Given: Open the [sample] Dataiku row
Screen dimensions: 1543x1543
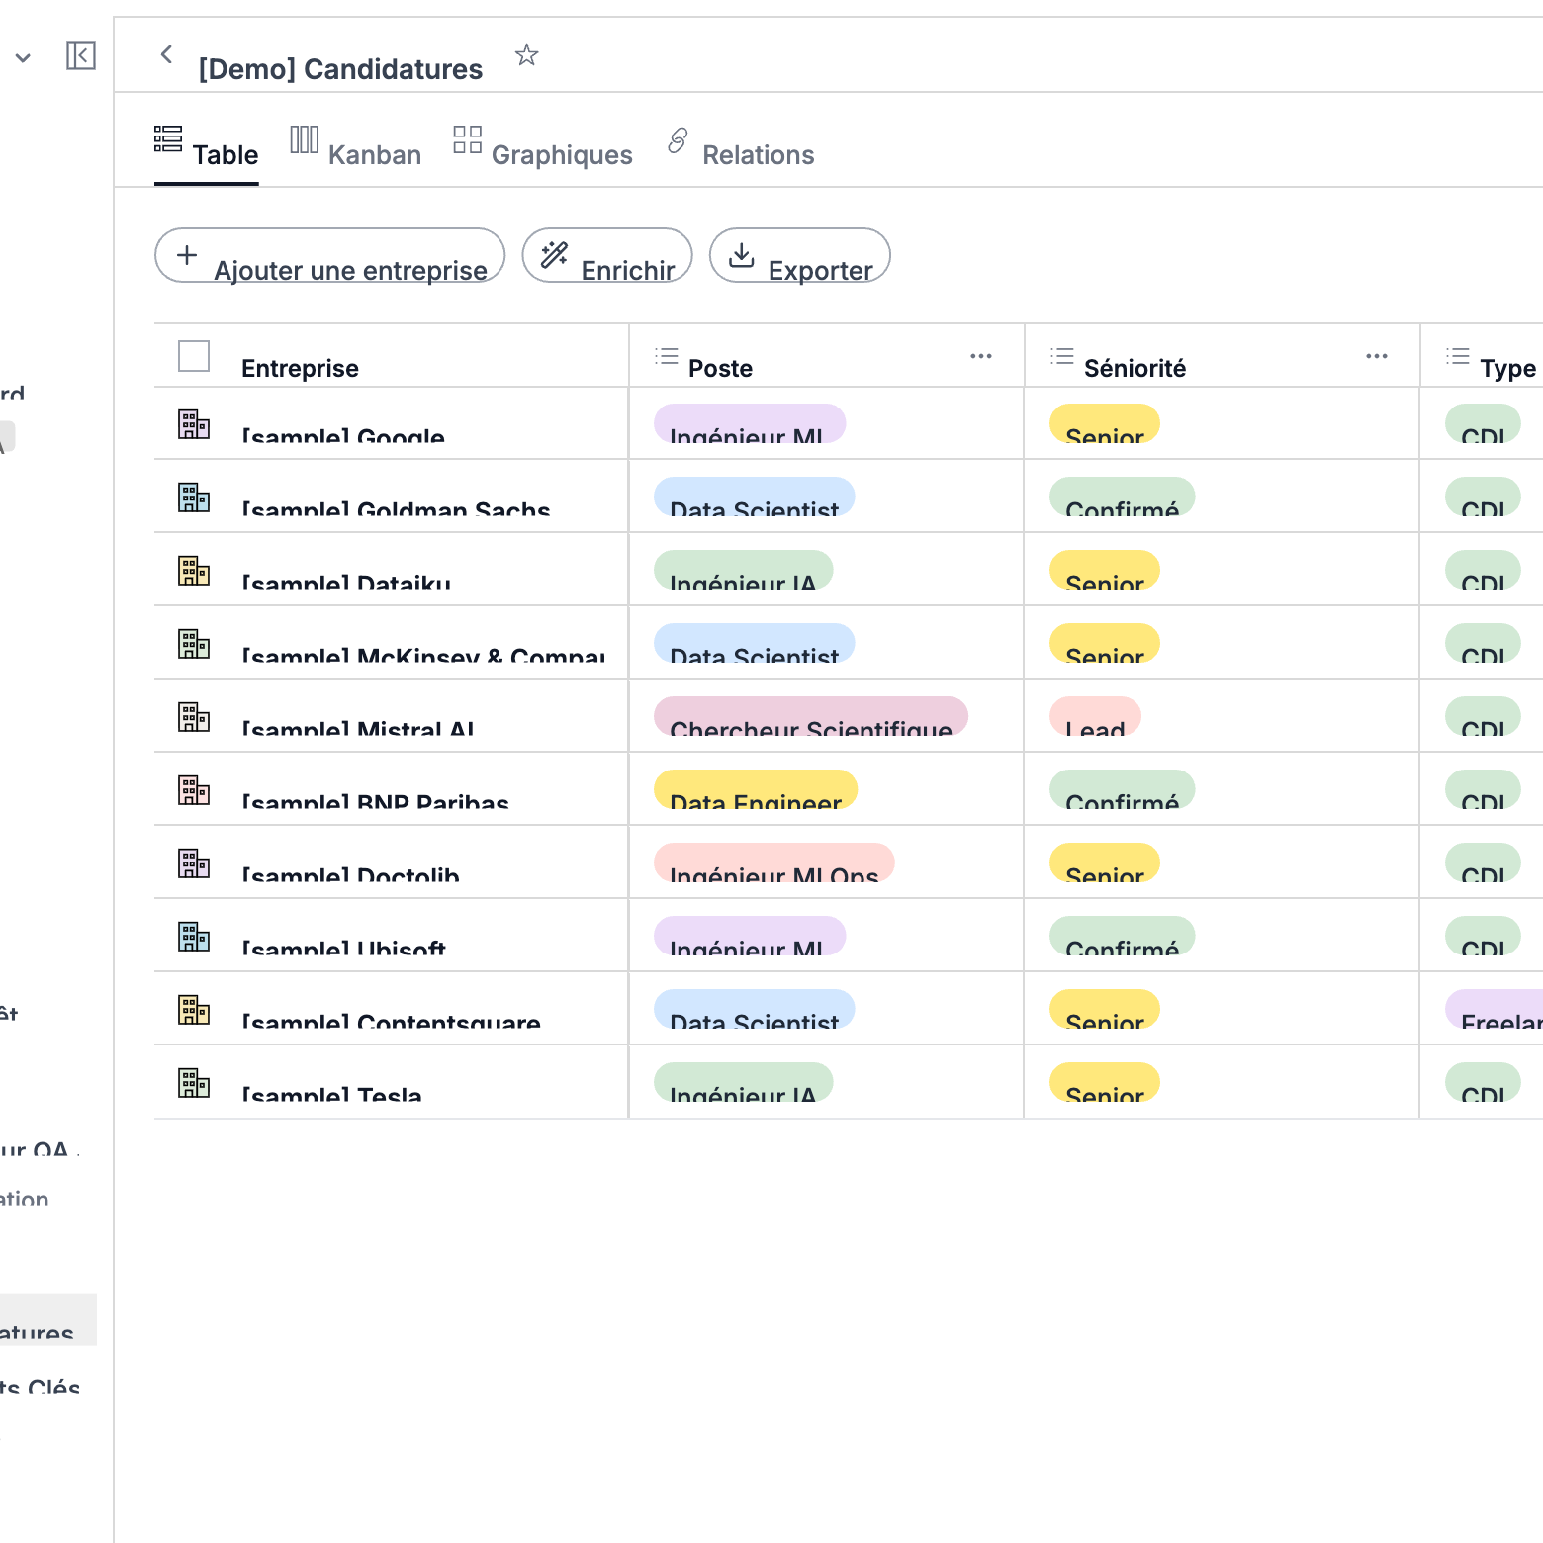Looking at the screenshot, I should [x=346, y=582].
